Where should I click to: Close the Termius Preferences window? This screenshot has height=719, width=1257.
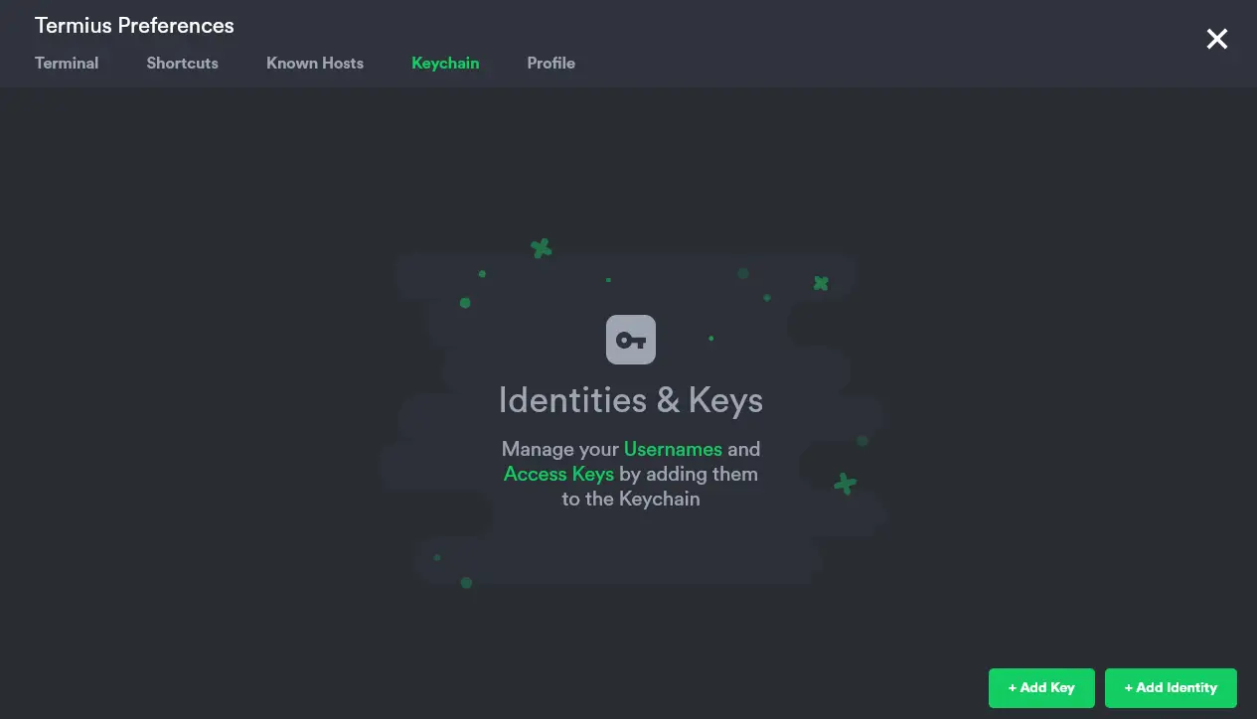click(1217, 39)
